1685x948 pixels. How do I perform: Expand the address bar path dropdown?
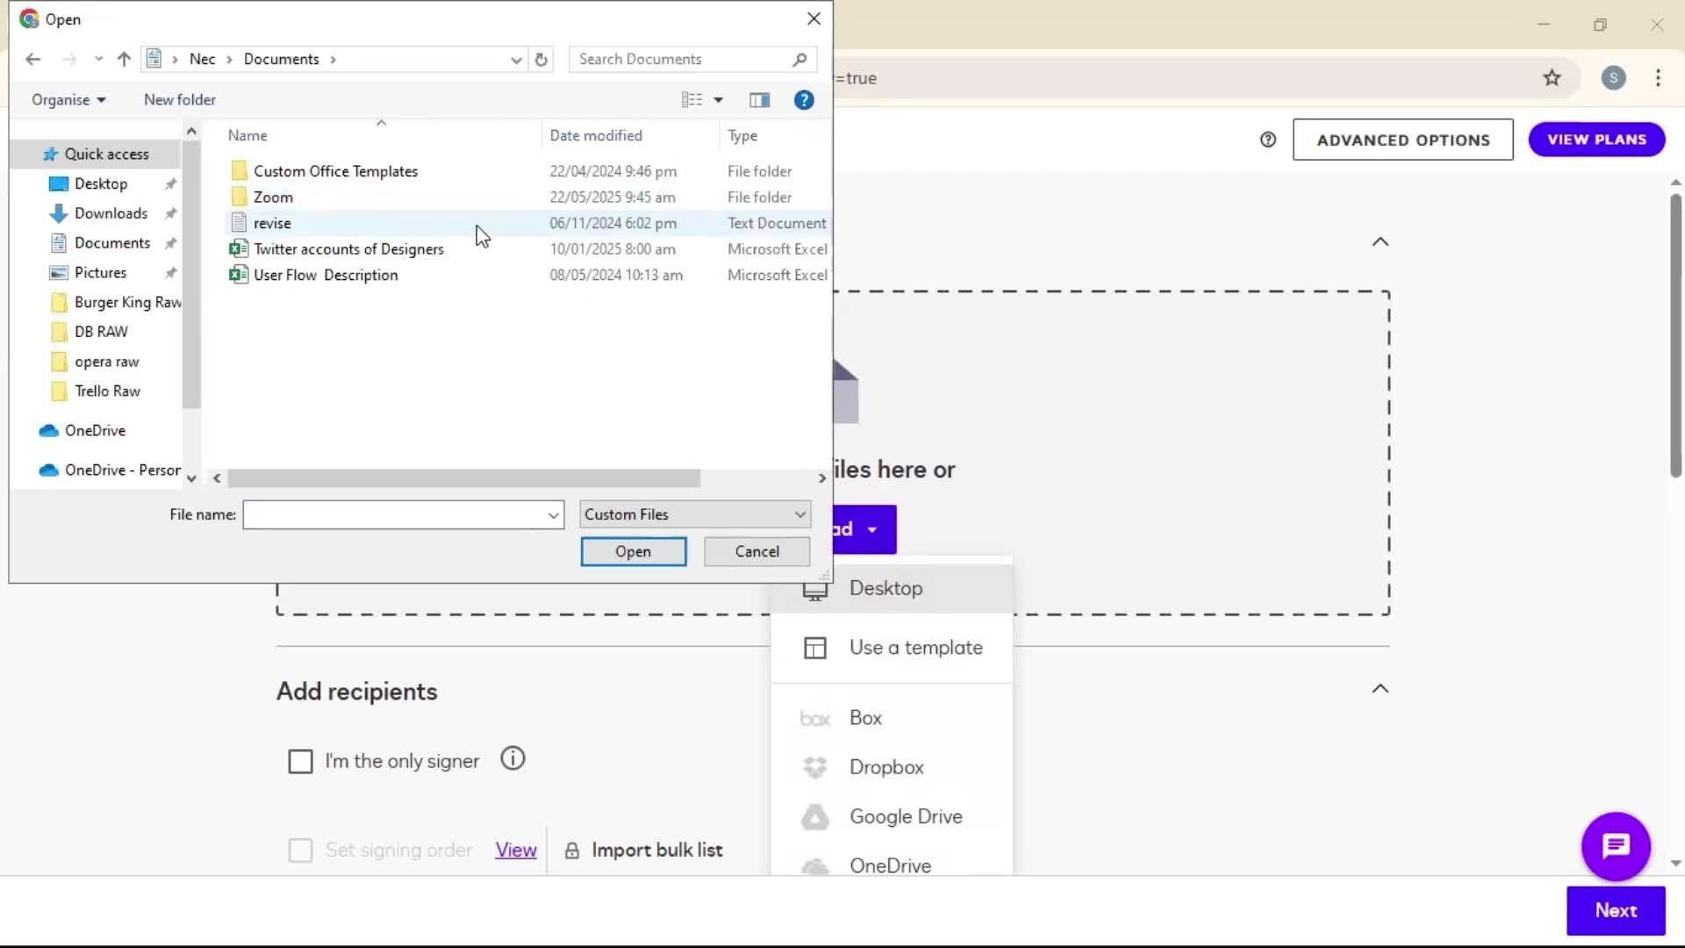516,59
